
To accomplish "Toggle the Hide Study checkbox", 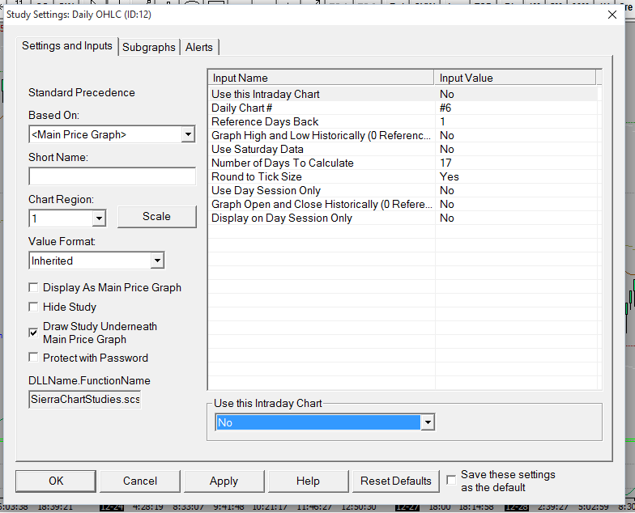I will (34, 307).
